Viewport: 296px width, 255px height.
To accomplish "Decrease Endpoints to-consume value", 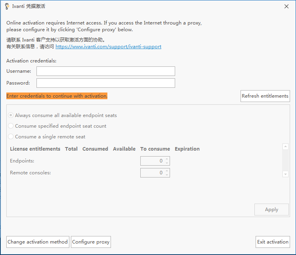I will click(167, 163).
